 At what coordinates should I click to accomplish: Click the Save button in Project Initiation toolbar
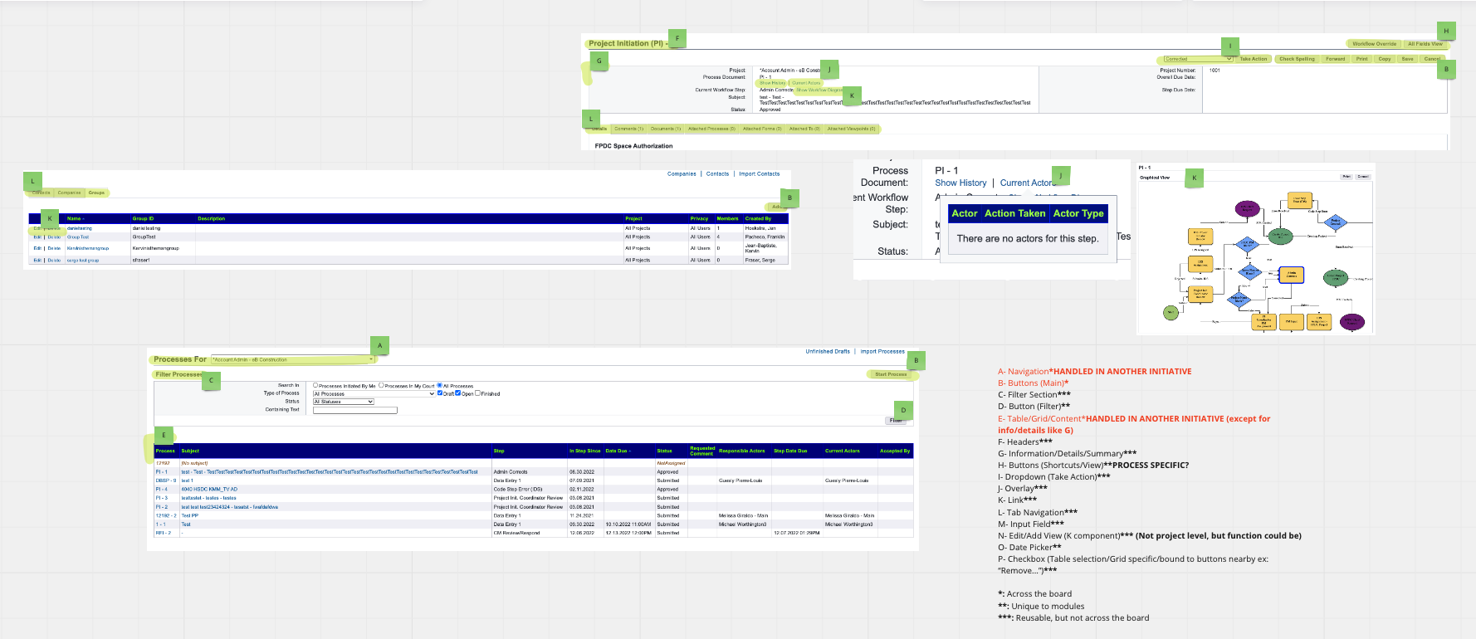(1407, 59)
